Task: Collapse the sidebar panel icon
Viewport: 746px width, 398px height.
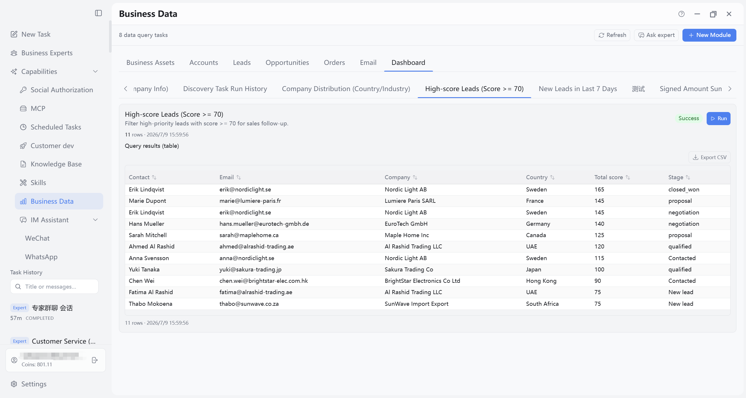Action: [99, 13]
